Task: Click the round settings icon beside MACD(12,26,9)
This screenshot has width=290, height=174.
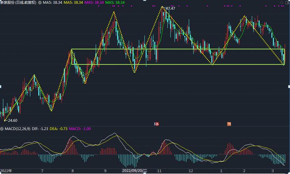Action: point(2,129)
